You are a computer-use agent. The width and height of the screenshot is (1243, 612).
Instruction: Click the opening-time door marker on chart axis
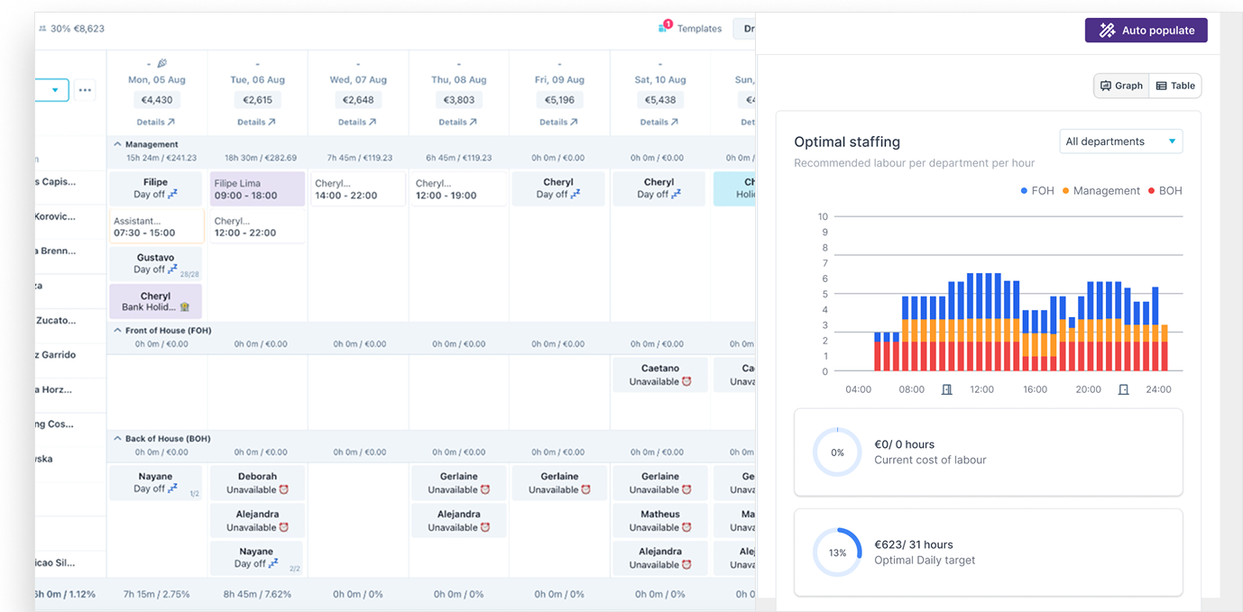point(946,389)
